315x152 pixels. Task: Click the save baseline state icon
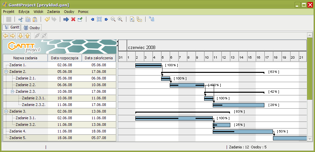132,19
